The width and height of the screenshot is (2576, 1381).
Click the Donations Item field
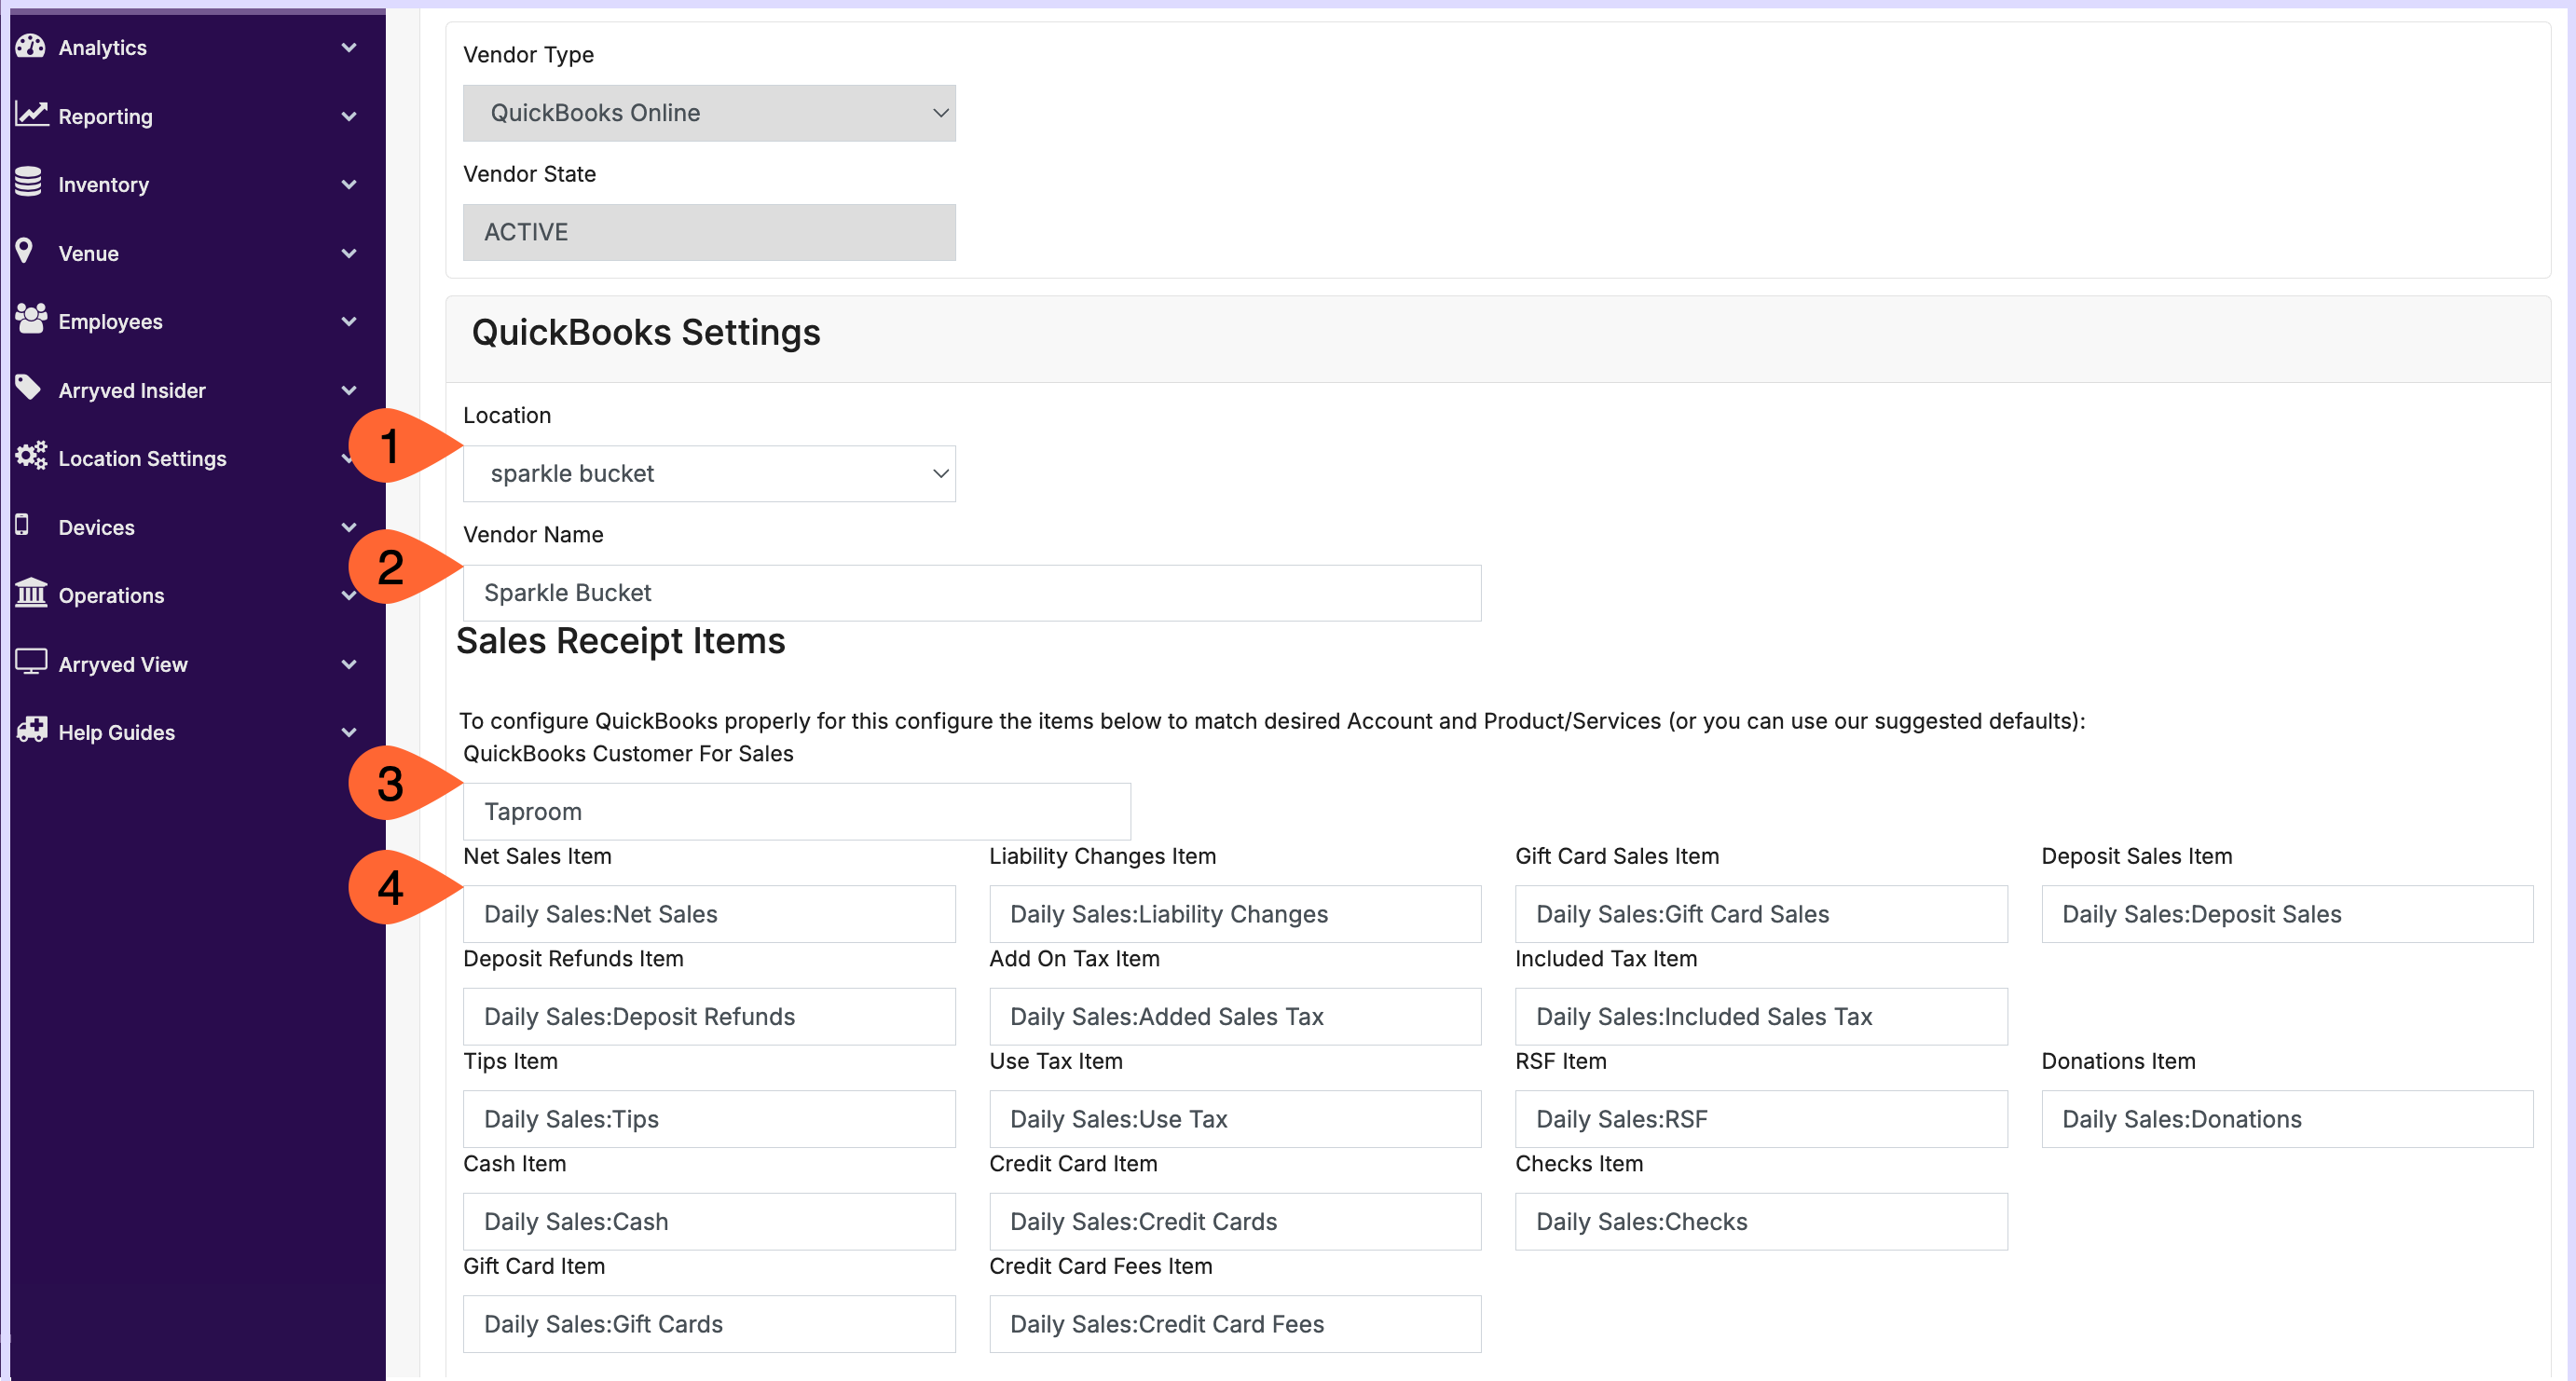(x=2287, y=1119)
